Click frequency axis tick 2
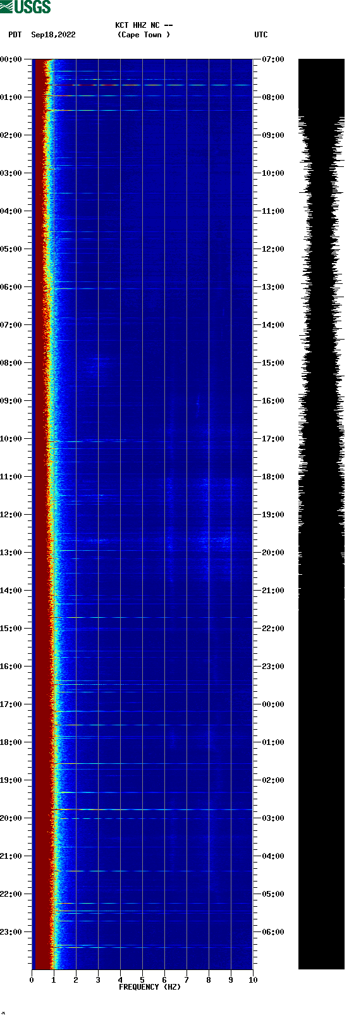Viewport: 349px width, 1020px height. click(76, 980)
